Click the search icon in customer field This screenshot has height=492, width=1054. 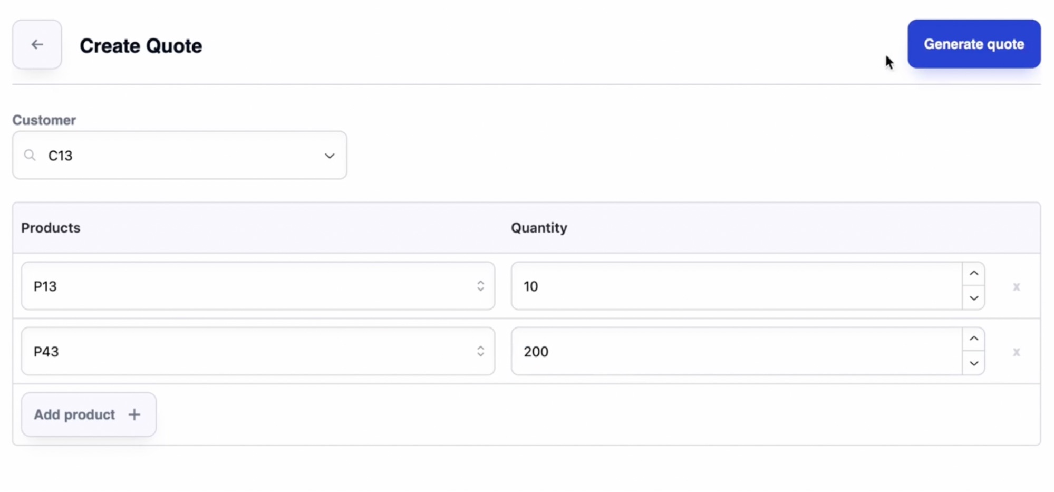coord(30,155)
